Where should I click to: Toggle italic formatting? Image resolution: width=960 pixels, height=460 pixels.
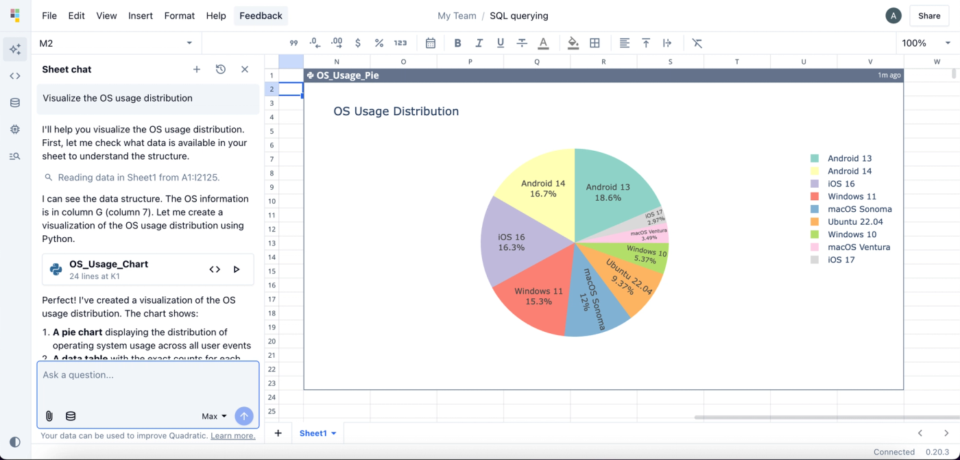click(479, 43)
